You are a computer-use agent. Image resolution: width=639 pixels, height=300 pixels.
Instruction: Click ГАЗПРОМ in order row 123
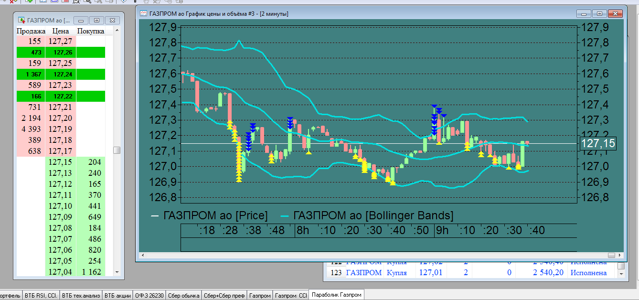click(x=364, y=273)
